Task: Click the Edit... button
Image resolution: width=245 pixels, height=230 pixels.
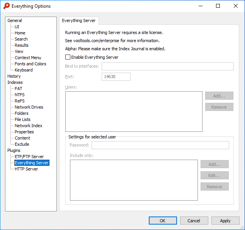Action: click(214, 175)
